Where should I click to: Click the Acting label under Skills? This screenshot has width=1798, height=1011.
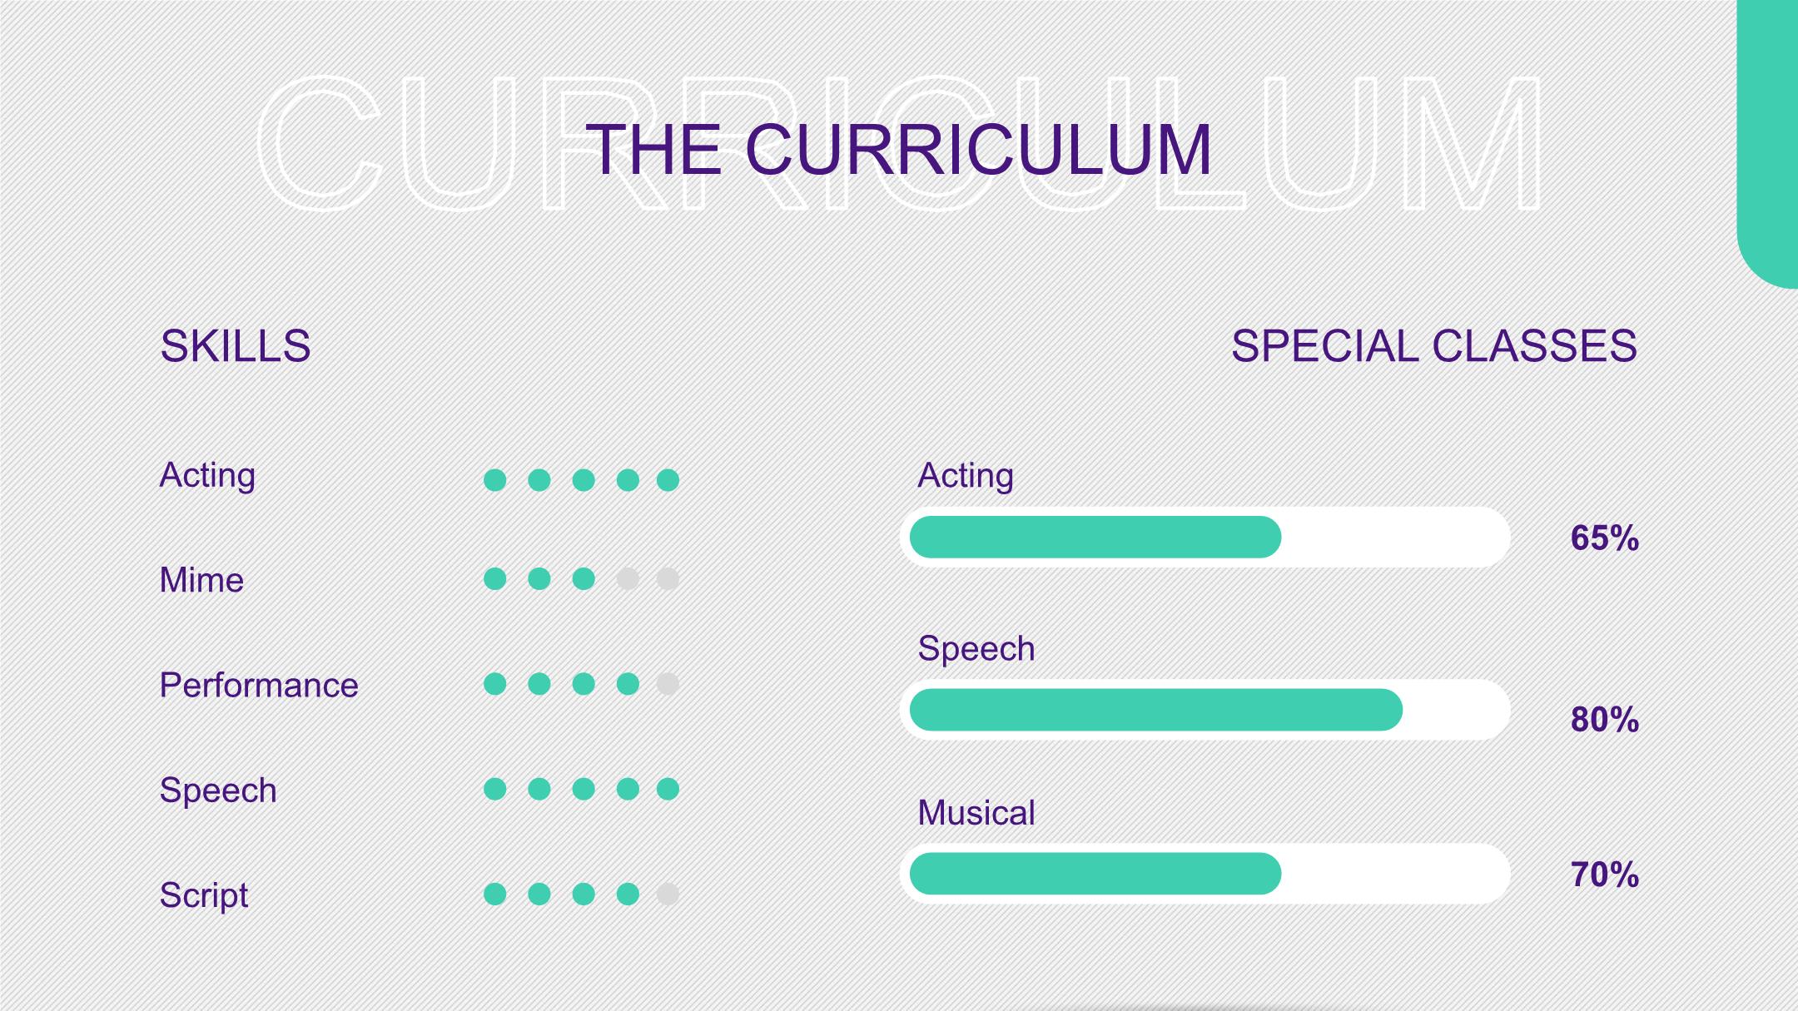click(x=207, y=476)
